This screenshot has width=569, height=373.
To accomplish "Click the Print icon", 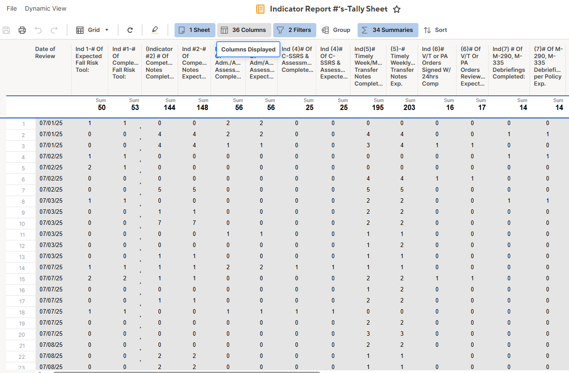I will coord(22,30).
